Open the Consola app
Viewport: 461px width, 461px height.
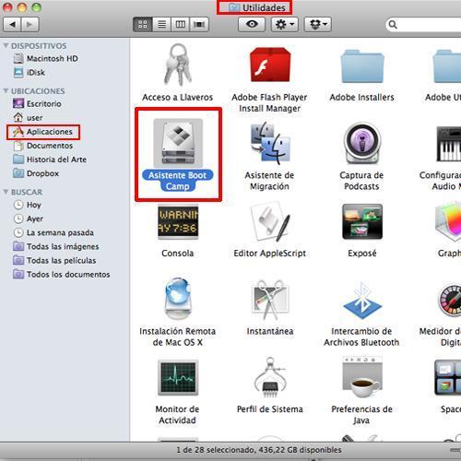pos(178,222)
